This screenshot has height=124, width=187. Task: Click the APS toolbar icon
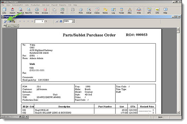pyautogui.click(x=149, y=10)
